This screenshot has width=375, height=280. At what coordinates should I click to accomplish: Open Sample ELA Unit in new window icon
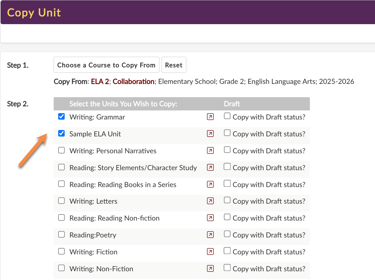coord(210,134)
